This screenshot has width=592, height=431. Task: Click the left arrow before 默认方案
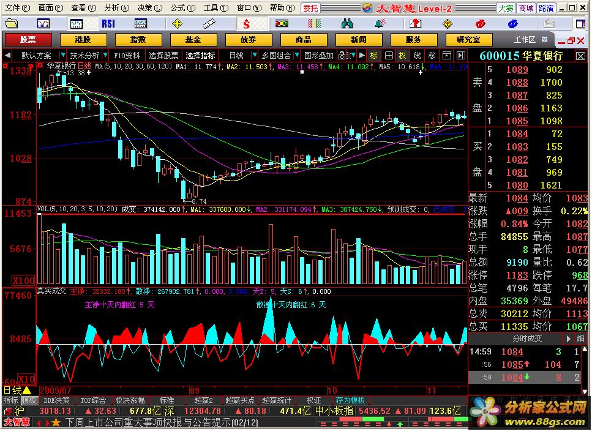7,56
